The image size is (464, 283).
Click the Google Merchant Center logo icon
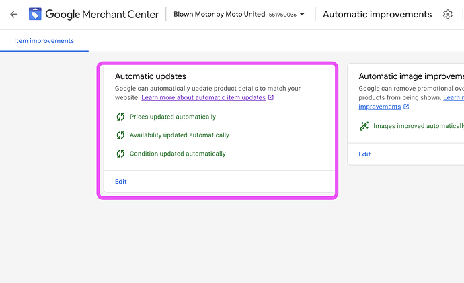[x=34, y=14]
